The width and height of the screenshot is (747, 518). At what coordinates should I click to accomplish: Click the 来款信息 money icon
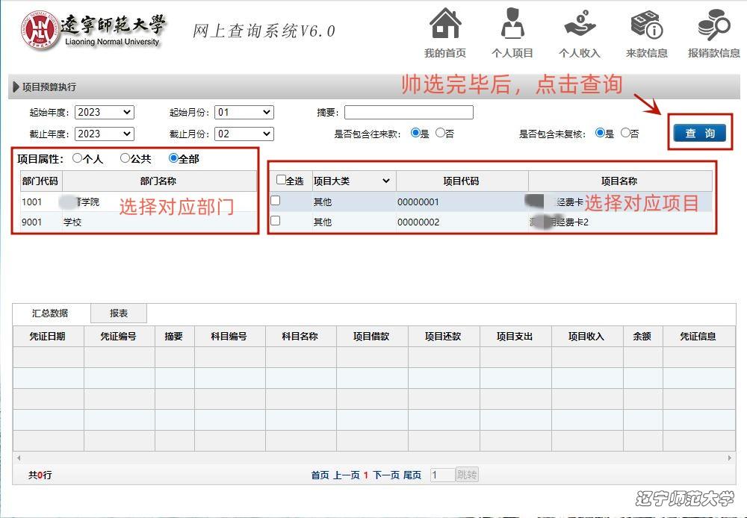pos(646,25)
